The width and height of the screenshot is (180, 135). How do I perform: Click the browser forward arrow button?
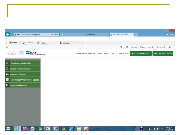tap(11, 34)
